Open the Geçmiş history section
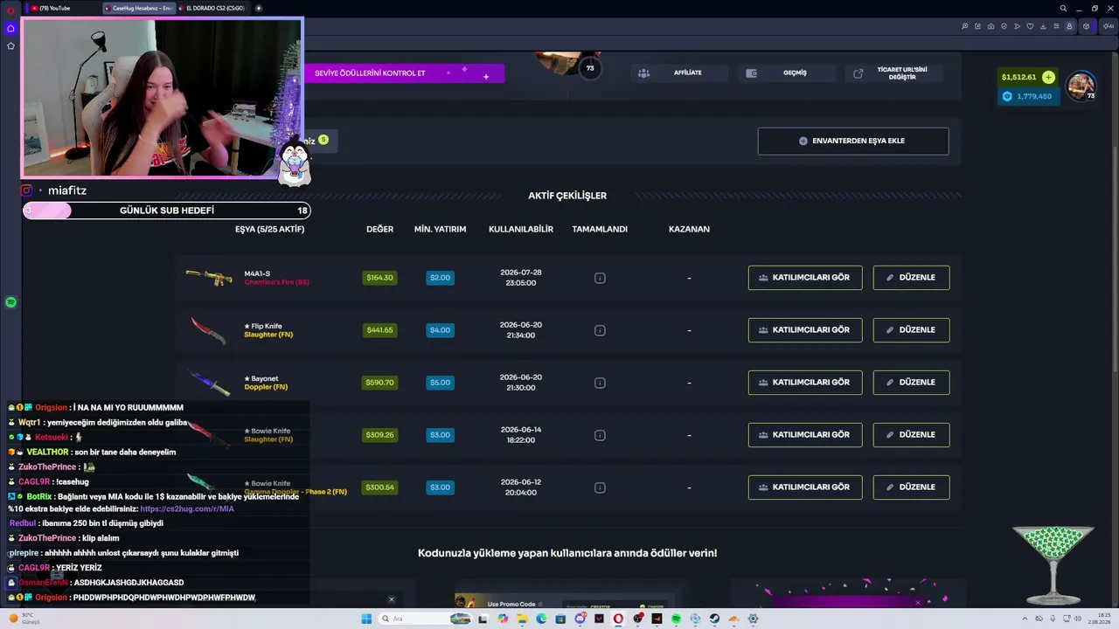This screenshot has height=629, width=1119. pyautogui.click(x=786, y=73)
